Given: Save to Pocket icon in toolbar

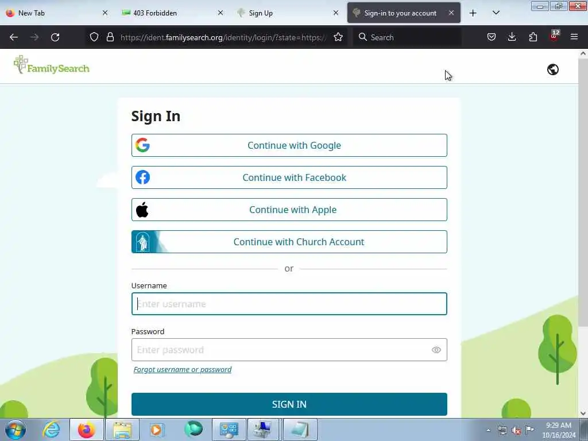Looking at the screenshot, I should click(492, 37).
